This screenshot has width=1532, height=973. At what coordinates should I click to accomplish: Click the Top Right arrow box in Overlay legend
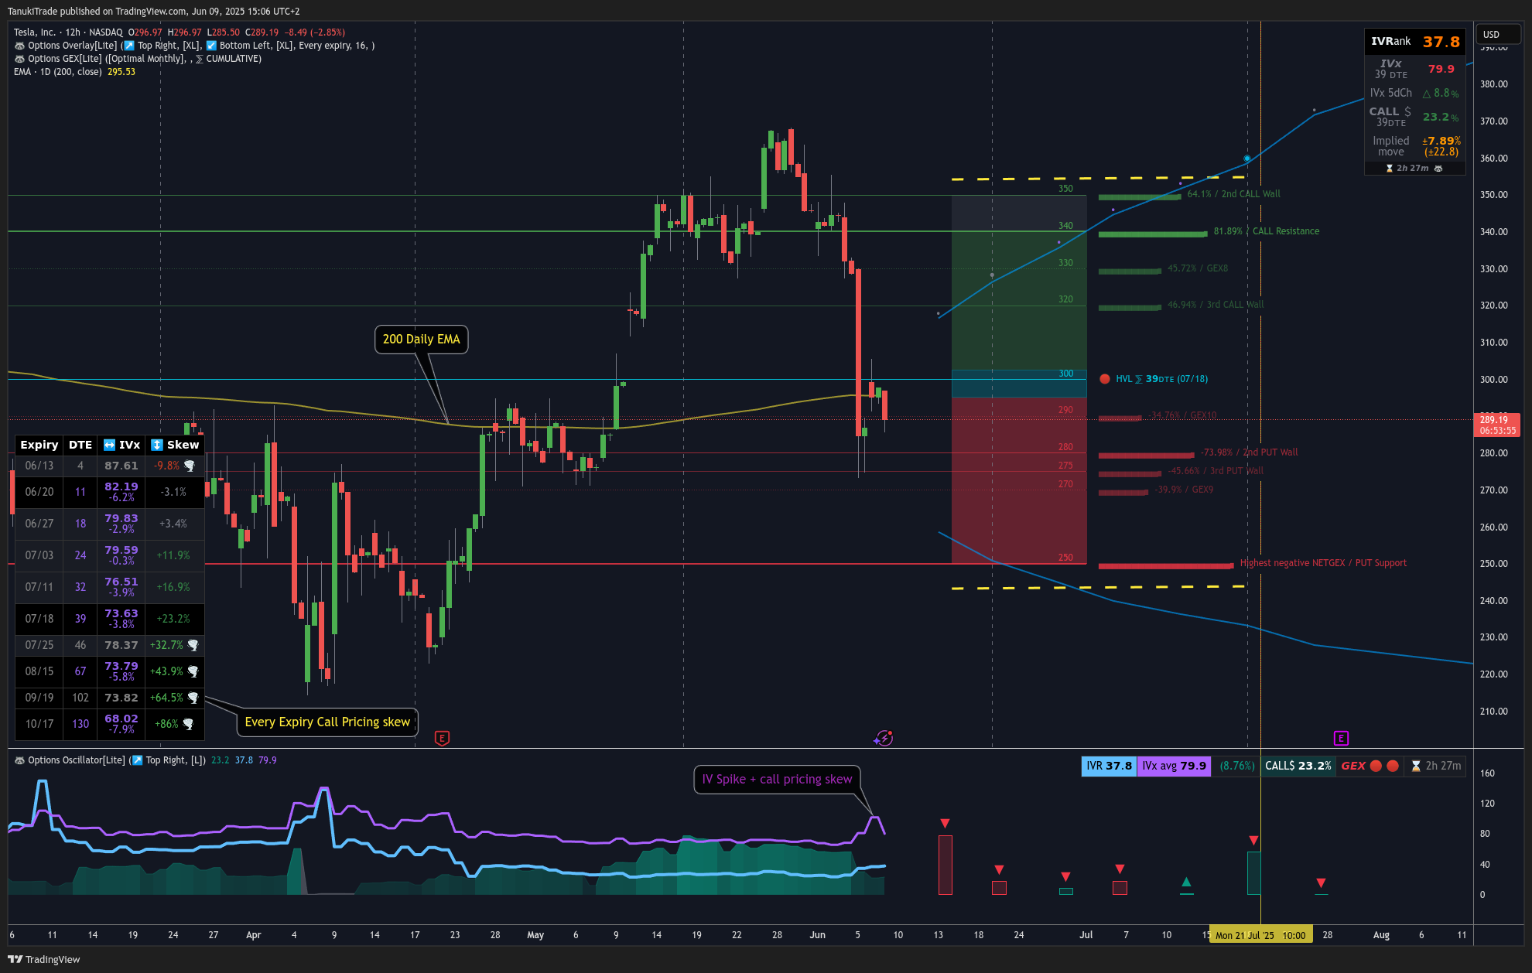tap(129, 46)
